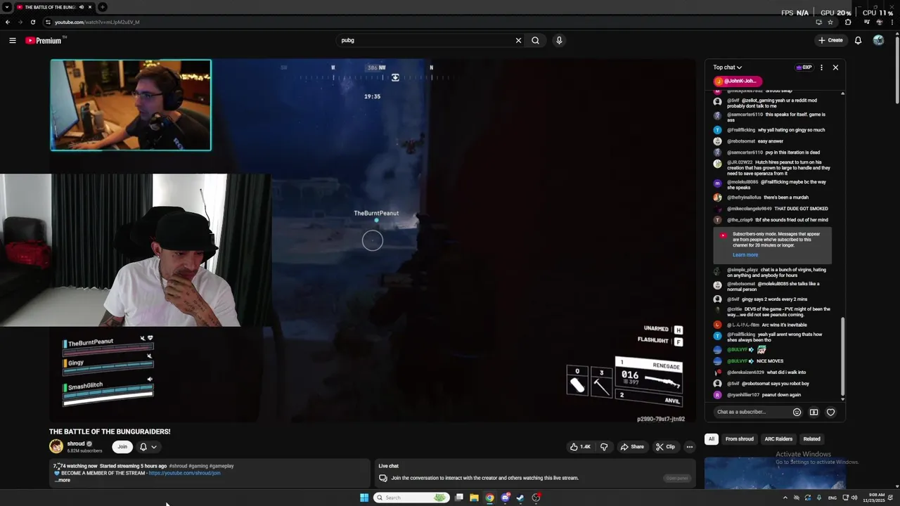Close the live chat panel
The height and width of the screenshot is (506, 900).
[835, 67]
